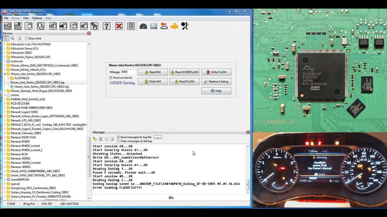This screenshot has height=217, width=387.
Task: Collapse the Nissan_Juke_Sentra_(S6J329CLSP)_OBD2 folder
Action: tap(5, 74)
